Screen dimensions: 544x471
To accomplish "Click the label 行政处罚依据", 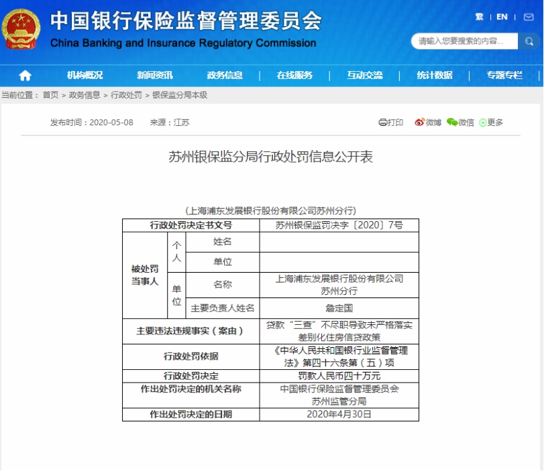I will point(191,356).
